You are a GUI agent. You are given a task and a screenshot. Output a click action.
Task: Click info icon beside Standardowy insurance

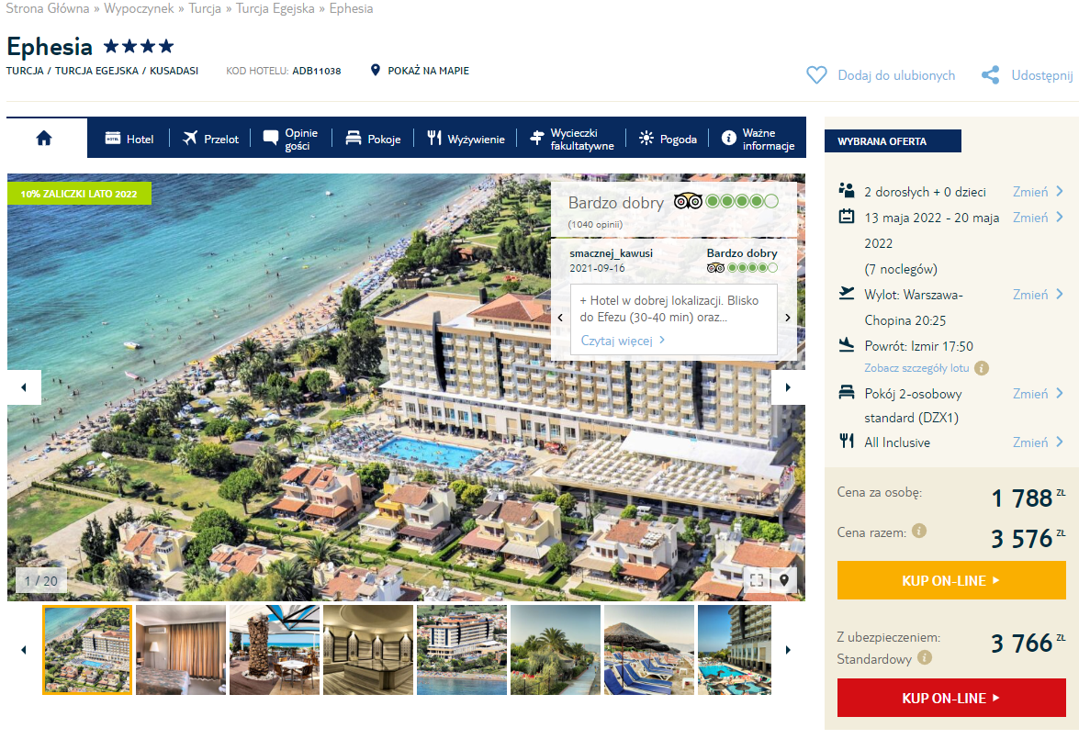pos(925,657)
